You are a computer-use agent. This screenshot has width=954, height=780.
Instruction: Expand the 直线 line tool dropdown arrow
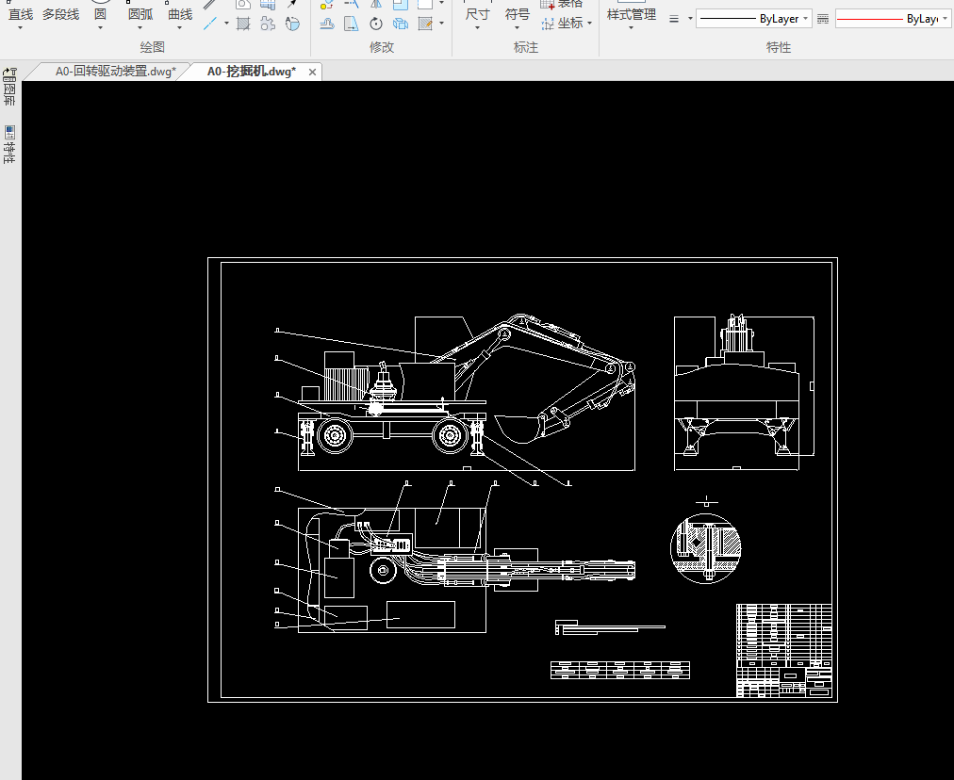click(x=21, y=28)
